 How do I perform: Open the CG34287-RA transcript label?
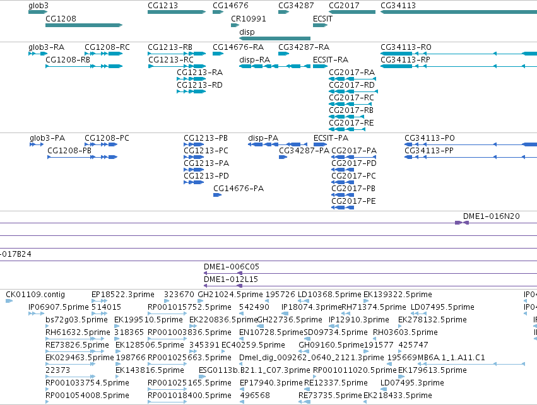[304, 47]
